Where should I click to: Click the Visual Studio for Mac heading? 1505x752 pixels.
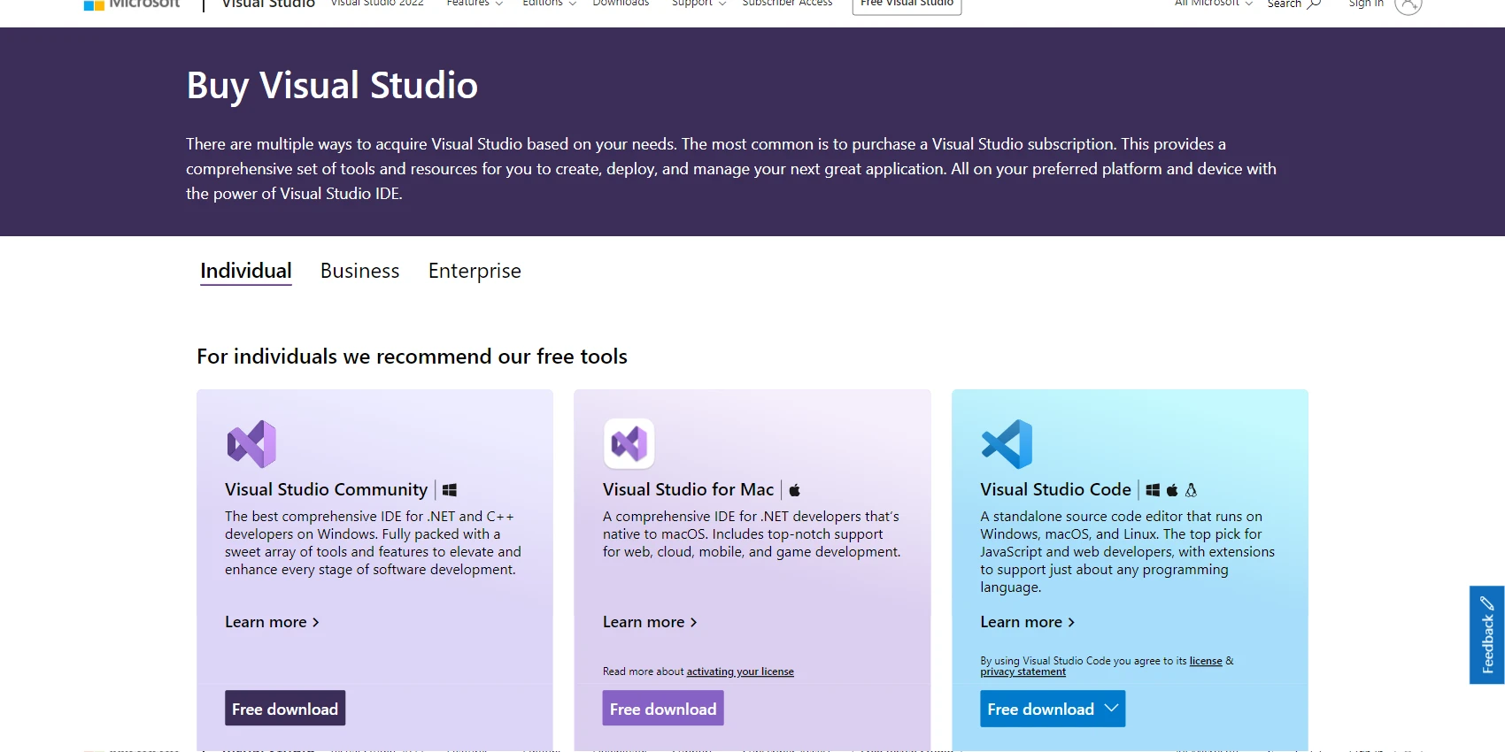click(688, 489)
